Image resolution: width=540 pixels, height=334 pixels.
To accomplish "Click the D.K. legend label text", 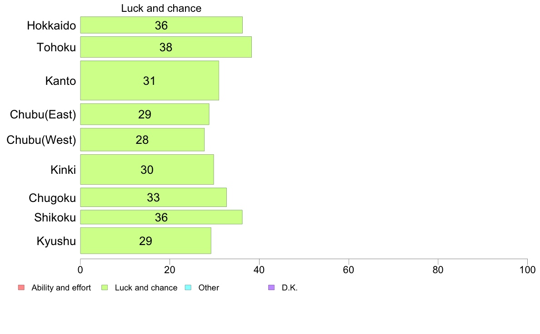I will coord(290,288).
